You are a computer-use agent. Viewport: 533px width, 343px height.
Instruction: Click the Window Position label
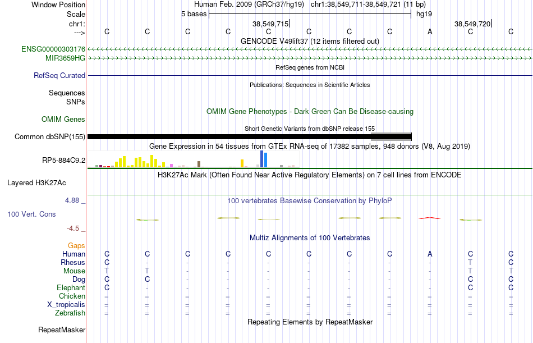(x=58, y=4)
